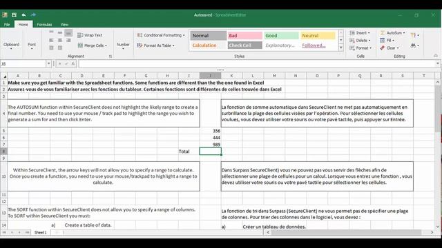
Task: Switch to the Formulas tab
Action: [44, 25]
